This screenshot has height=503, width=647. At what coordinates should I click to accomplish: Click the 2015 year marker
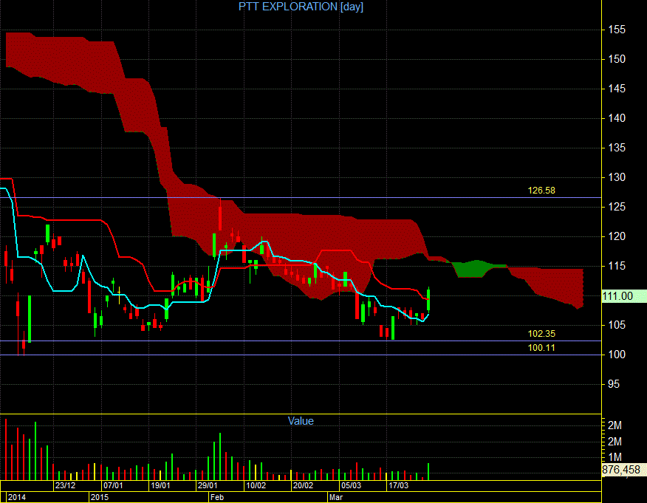(x=100, y=497)
